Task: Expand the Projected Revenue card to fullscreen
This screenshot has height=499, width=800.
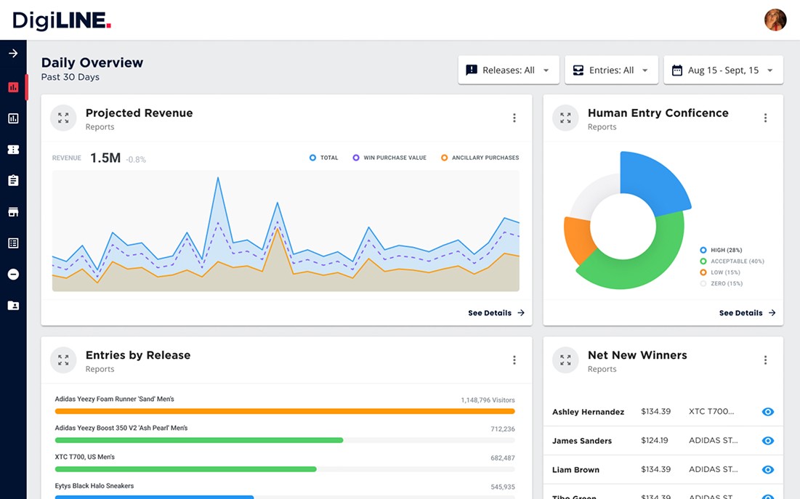Action: point(63,118)
